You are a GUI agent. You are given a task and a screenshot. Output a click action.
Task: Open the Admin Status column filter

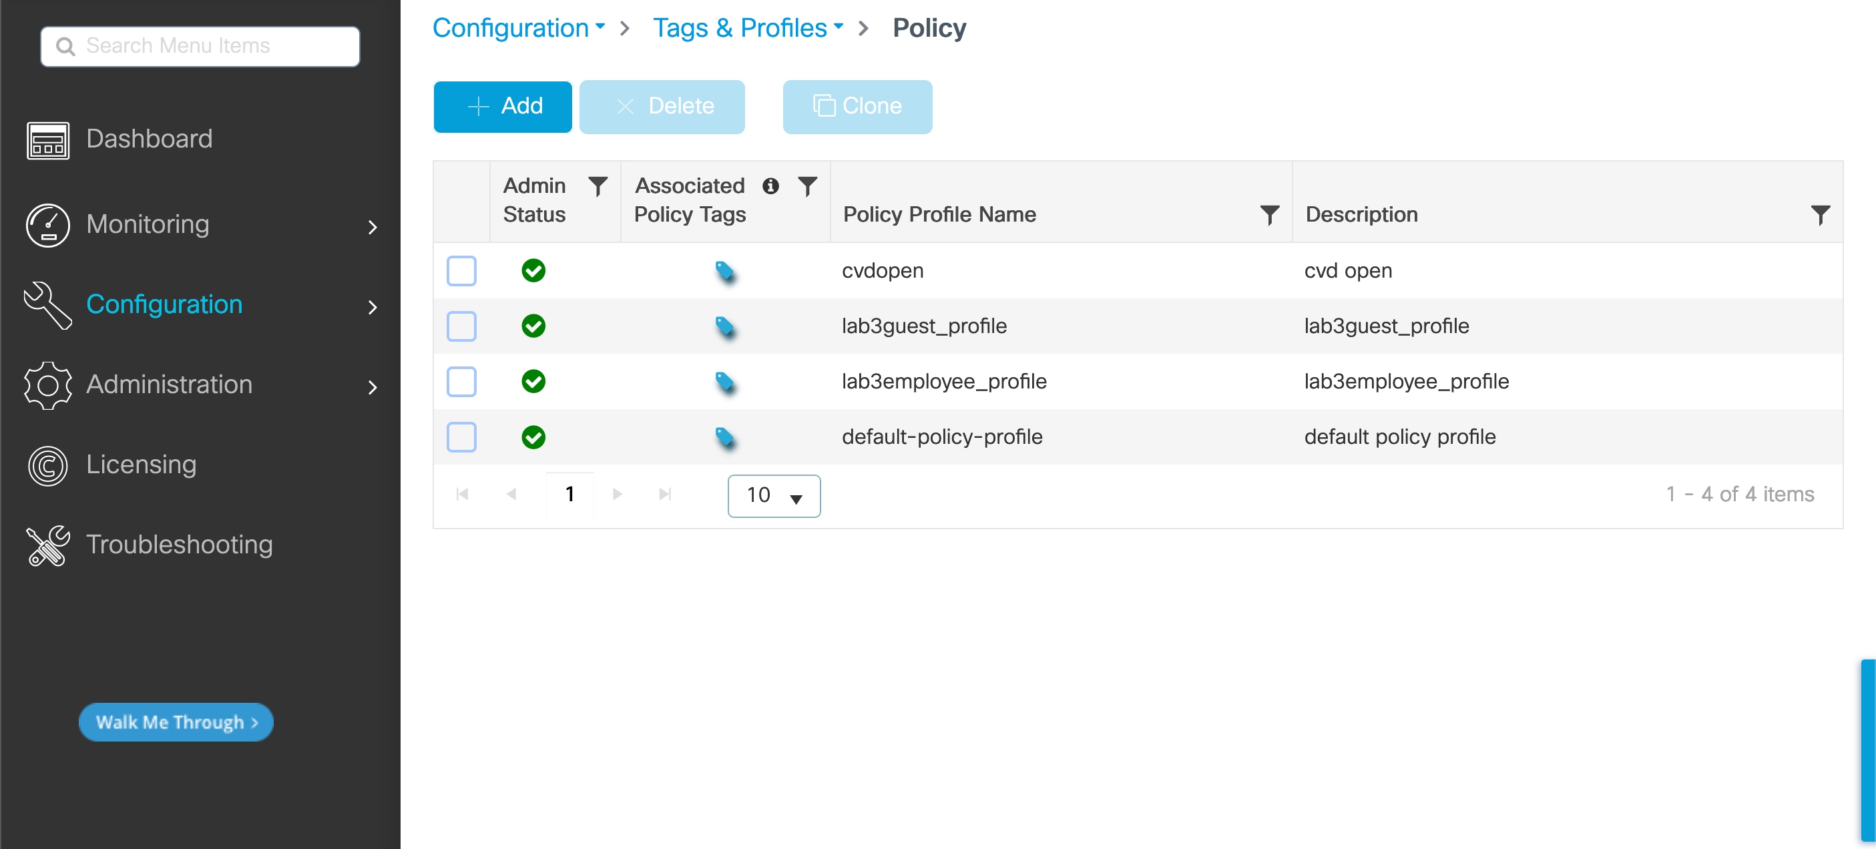point(597,186)
